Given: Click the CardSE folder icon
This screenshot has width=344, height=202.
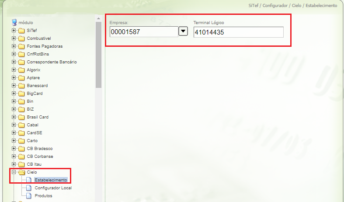Looking at the screenshot, I should point(21,133).
